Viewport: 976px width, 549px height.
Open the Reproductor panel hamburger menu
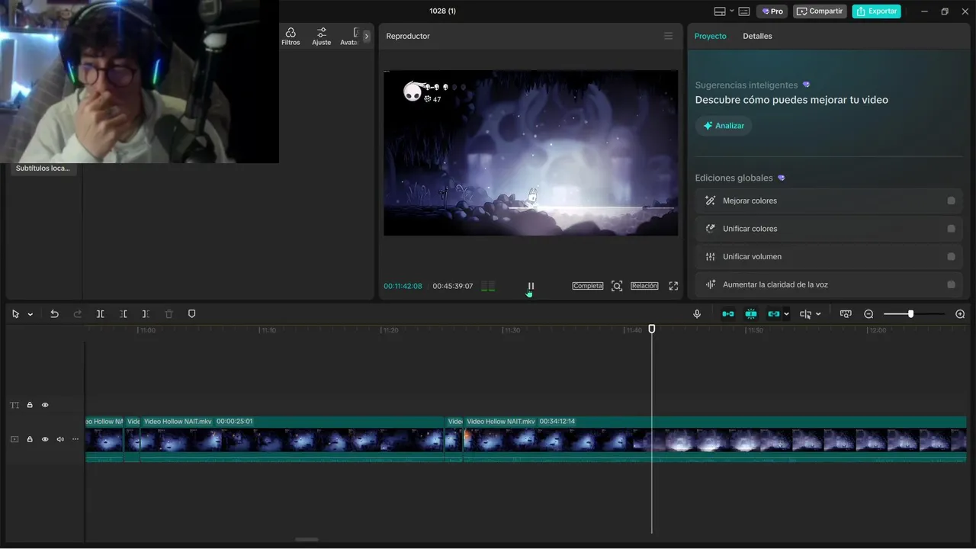668,36
